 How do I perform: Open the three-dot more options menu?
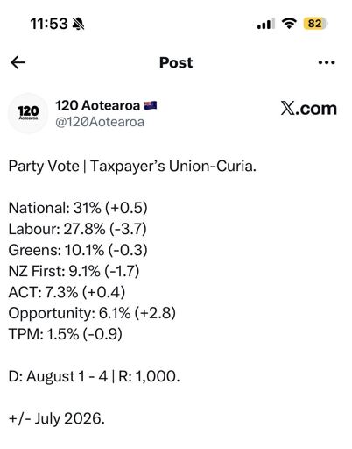327,62
